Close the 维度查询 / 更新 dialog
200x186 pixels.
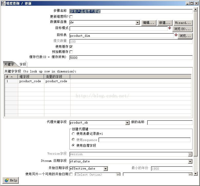[196, 3]
